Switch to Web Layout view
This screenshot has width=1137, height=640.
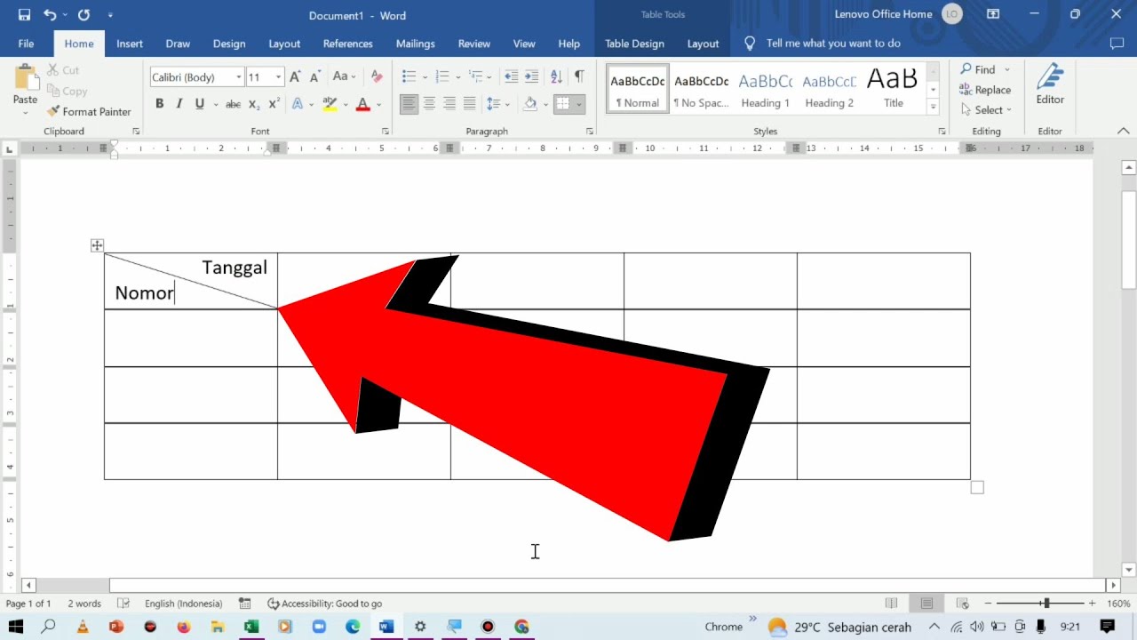[x=962, y=604]
